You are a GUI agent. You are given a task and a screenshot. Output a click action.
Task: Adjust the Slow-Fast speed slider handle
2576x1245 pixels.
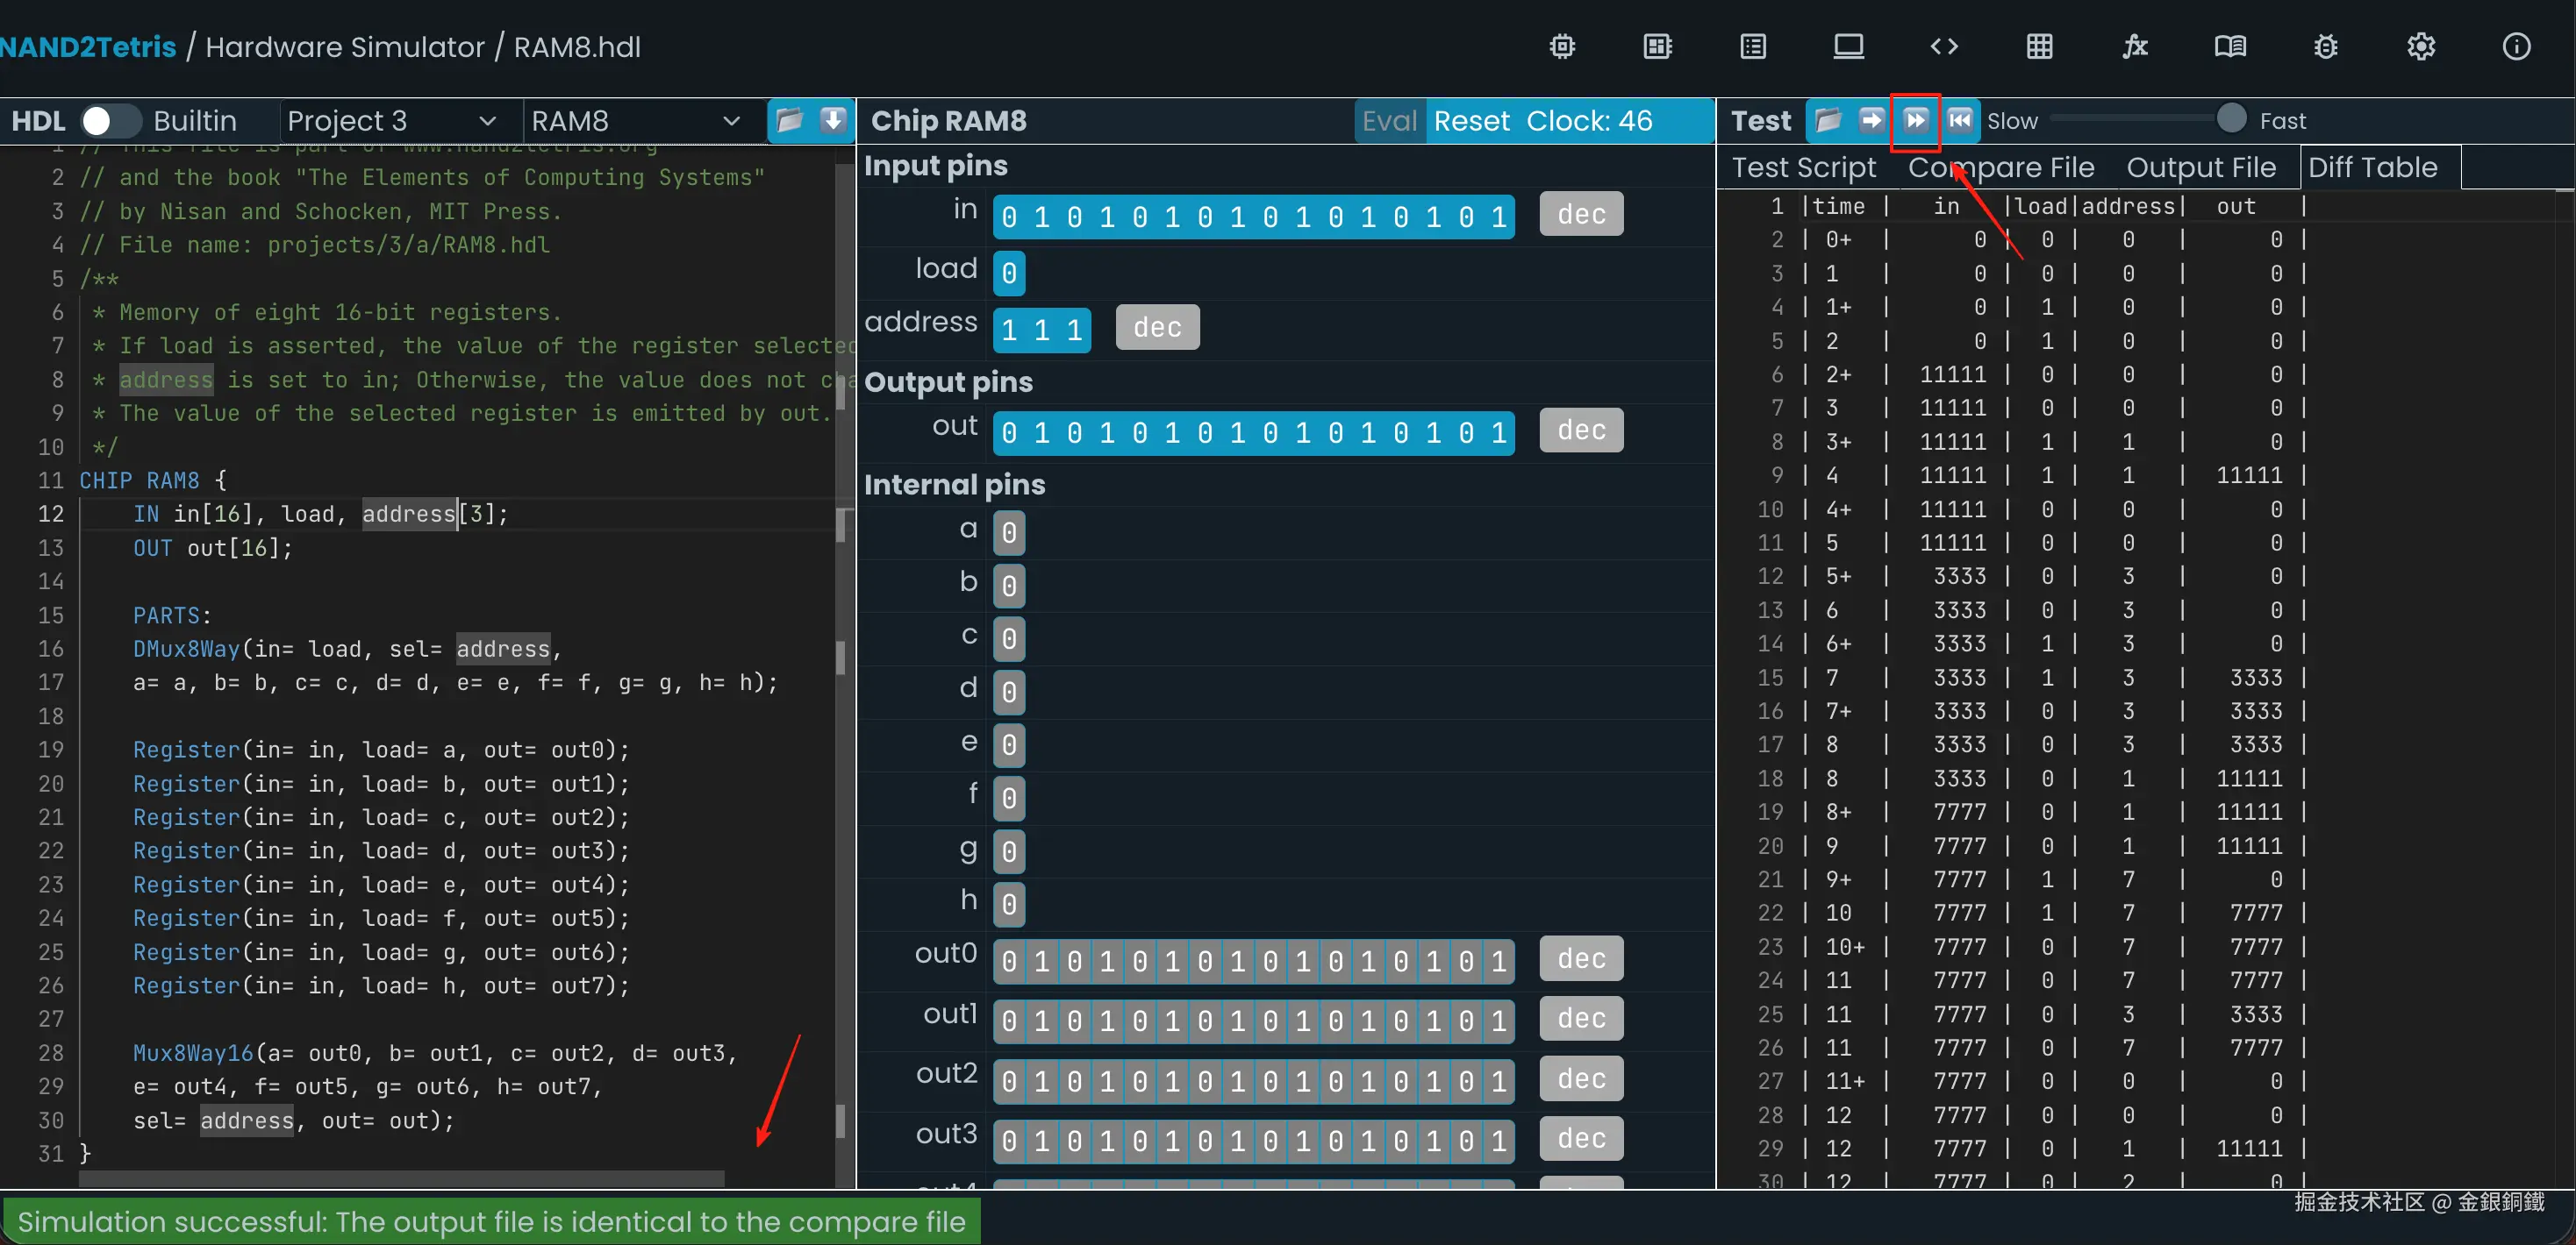2231,117
